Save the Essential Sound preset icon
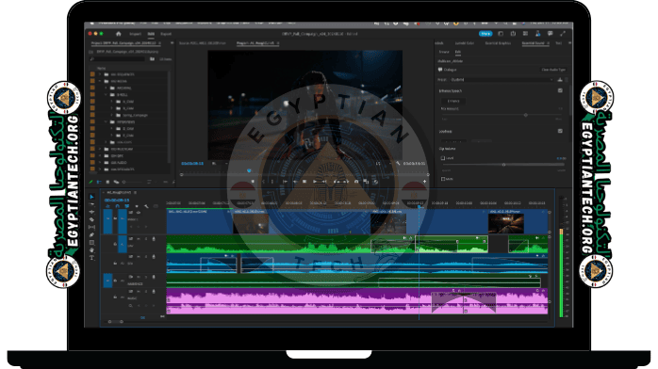 click(560, 80)
